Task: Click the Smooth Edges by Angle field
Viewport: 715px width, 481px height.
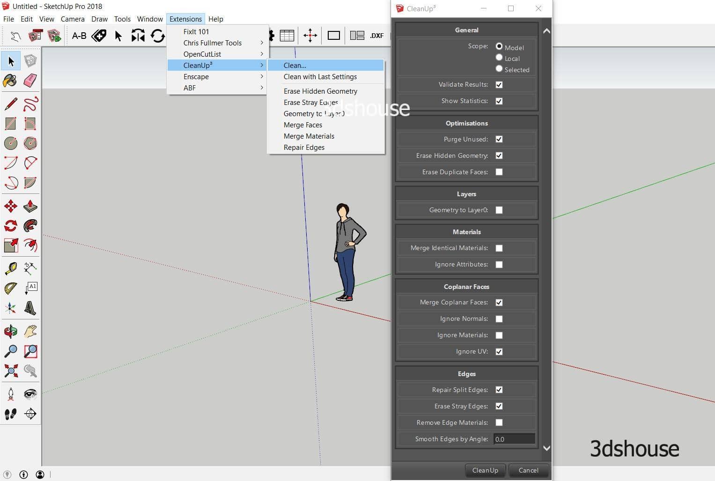Action: (514, 439)
